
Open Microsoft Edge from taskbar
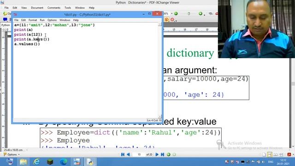[64, 162]
